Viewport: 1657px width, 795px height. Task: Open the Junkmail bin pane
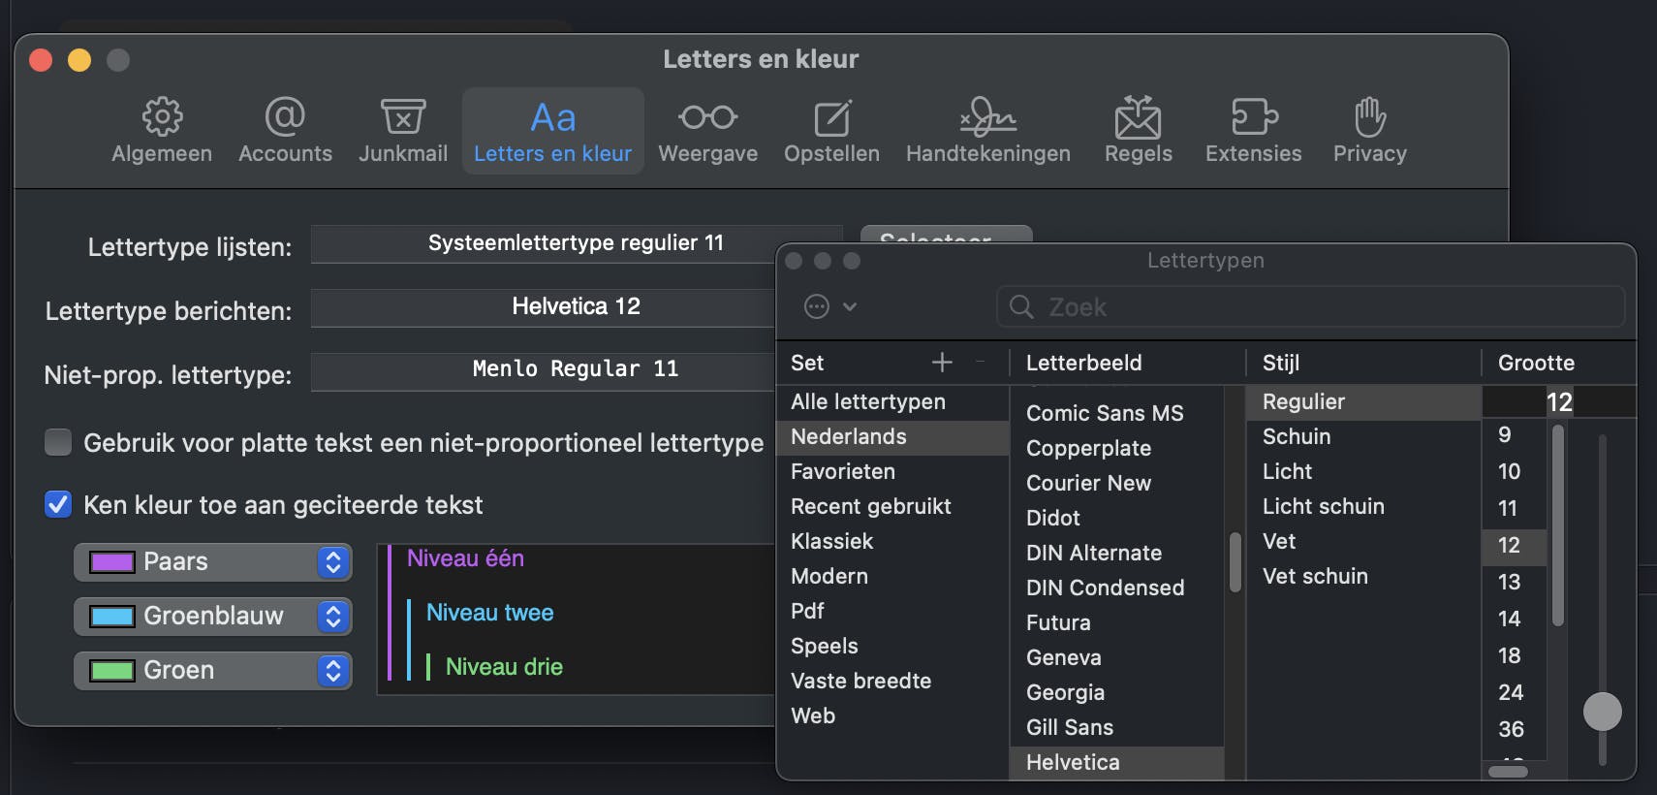pos(403,130)
